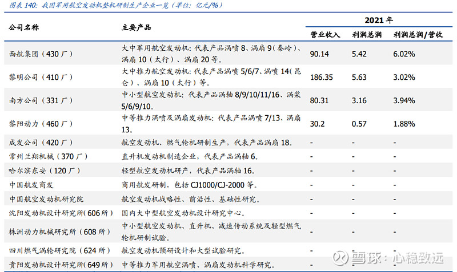This screenshot has height=272, width=457.
Task: Click product text mentioning CJ1000/CJ-2000
Action: [x=190, y=185]
